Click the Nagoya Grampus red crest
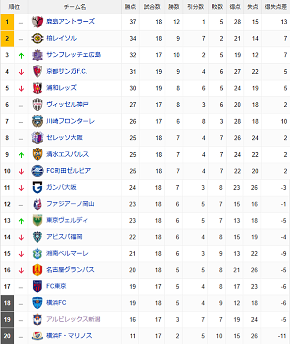Image resolution: width=290 pixels, height=344 pixels. [37, 270]
